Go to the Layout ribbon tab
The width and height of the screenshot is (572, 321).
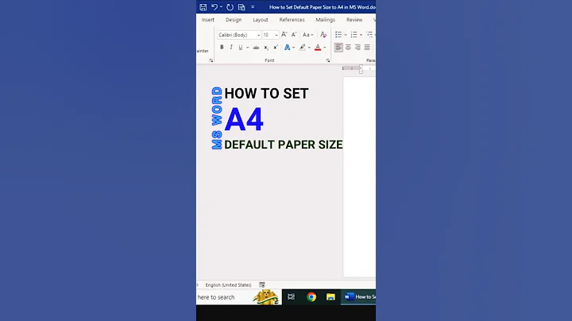[261, 20]
